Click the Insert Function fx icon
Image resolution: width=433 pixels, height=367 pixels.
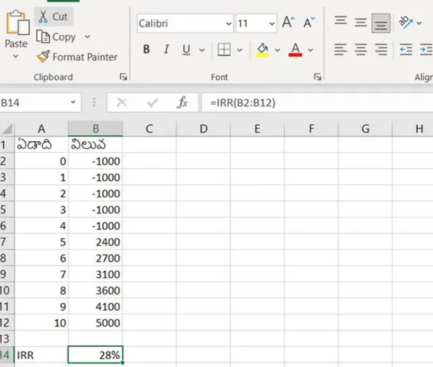pyautogui.click(x=182, y=103)
